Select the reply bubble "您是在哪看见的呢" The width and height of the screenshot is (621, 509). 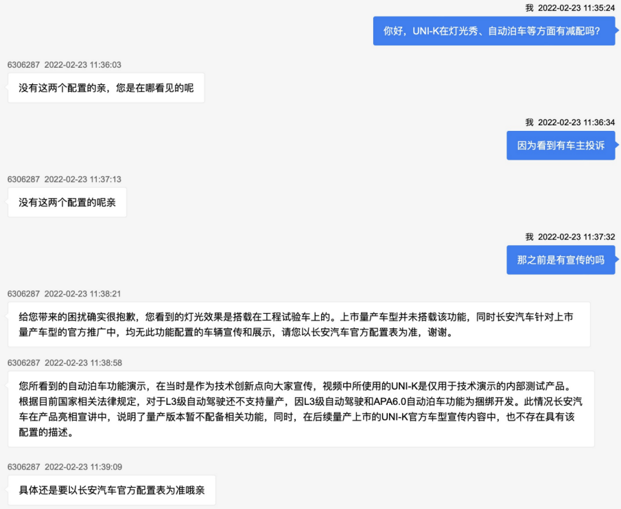click(x=106, y=88)
